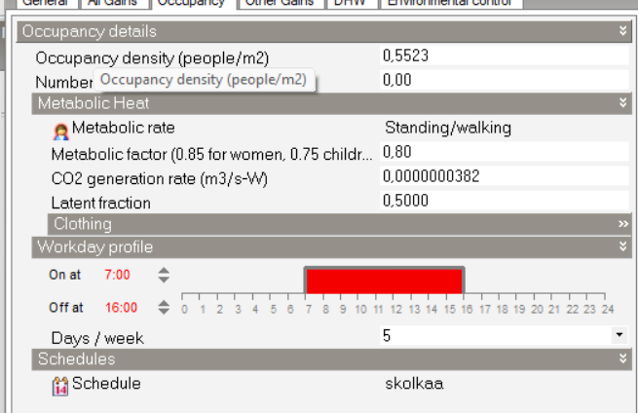
Task: Collapse the Schedules section
Action: click(x=622, y=358)
